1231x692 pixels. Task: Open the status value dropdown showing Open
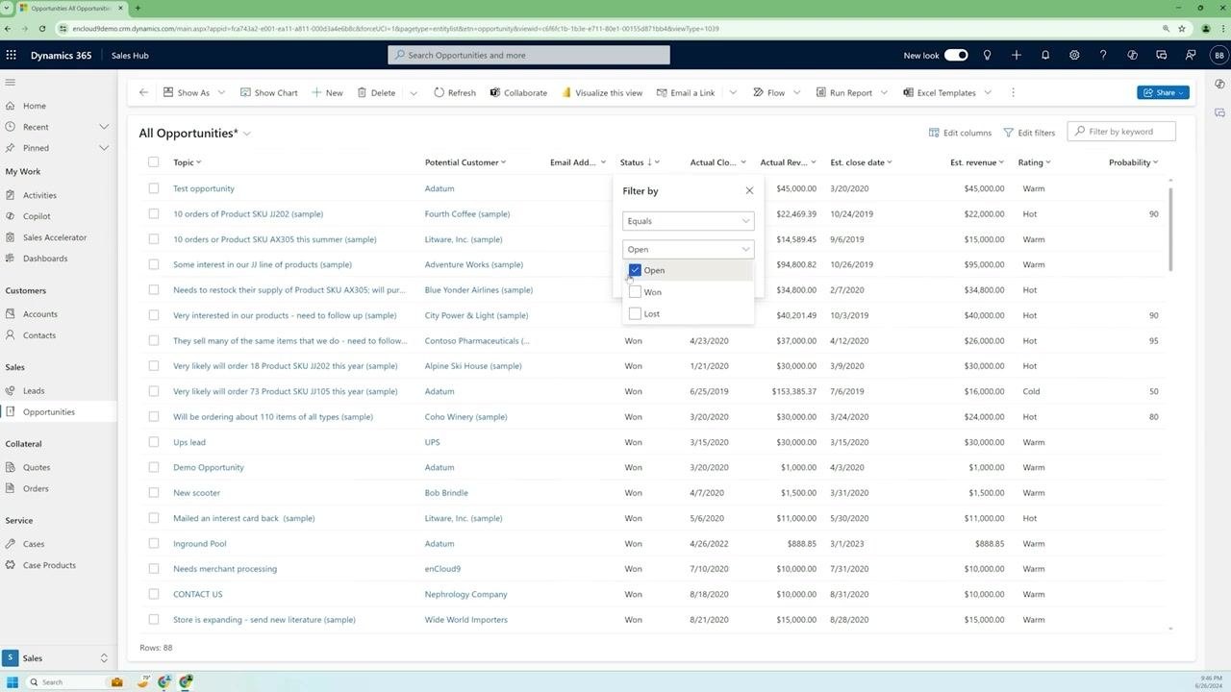click(x=688, y=249)
